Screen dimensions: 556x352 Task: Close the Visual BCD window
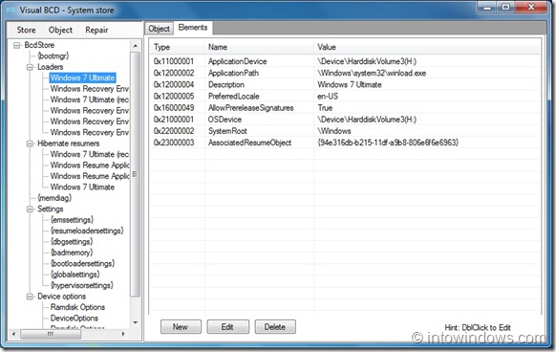pos(531,7)
